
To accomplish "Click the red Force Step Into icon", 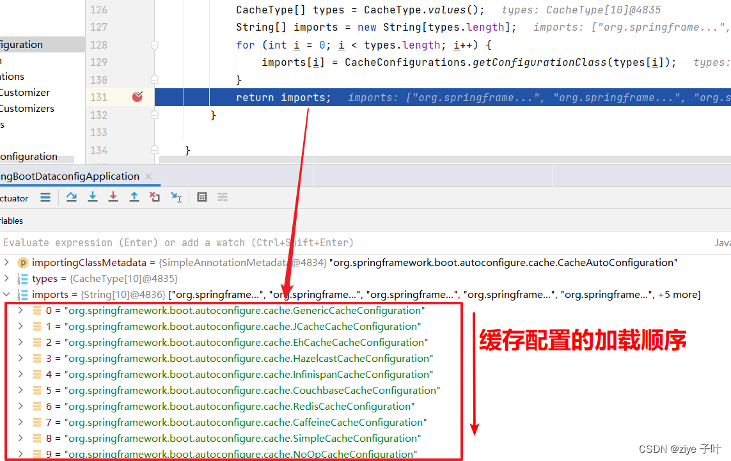I will pyautogui.click(x=113, y=197).
